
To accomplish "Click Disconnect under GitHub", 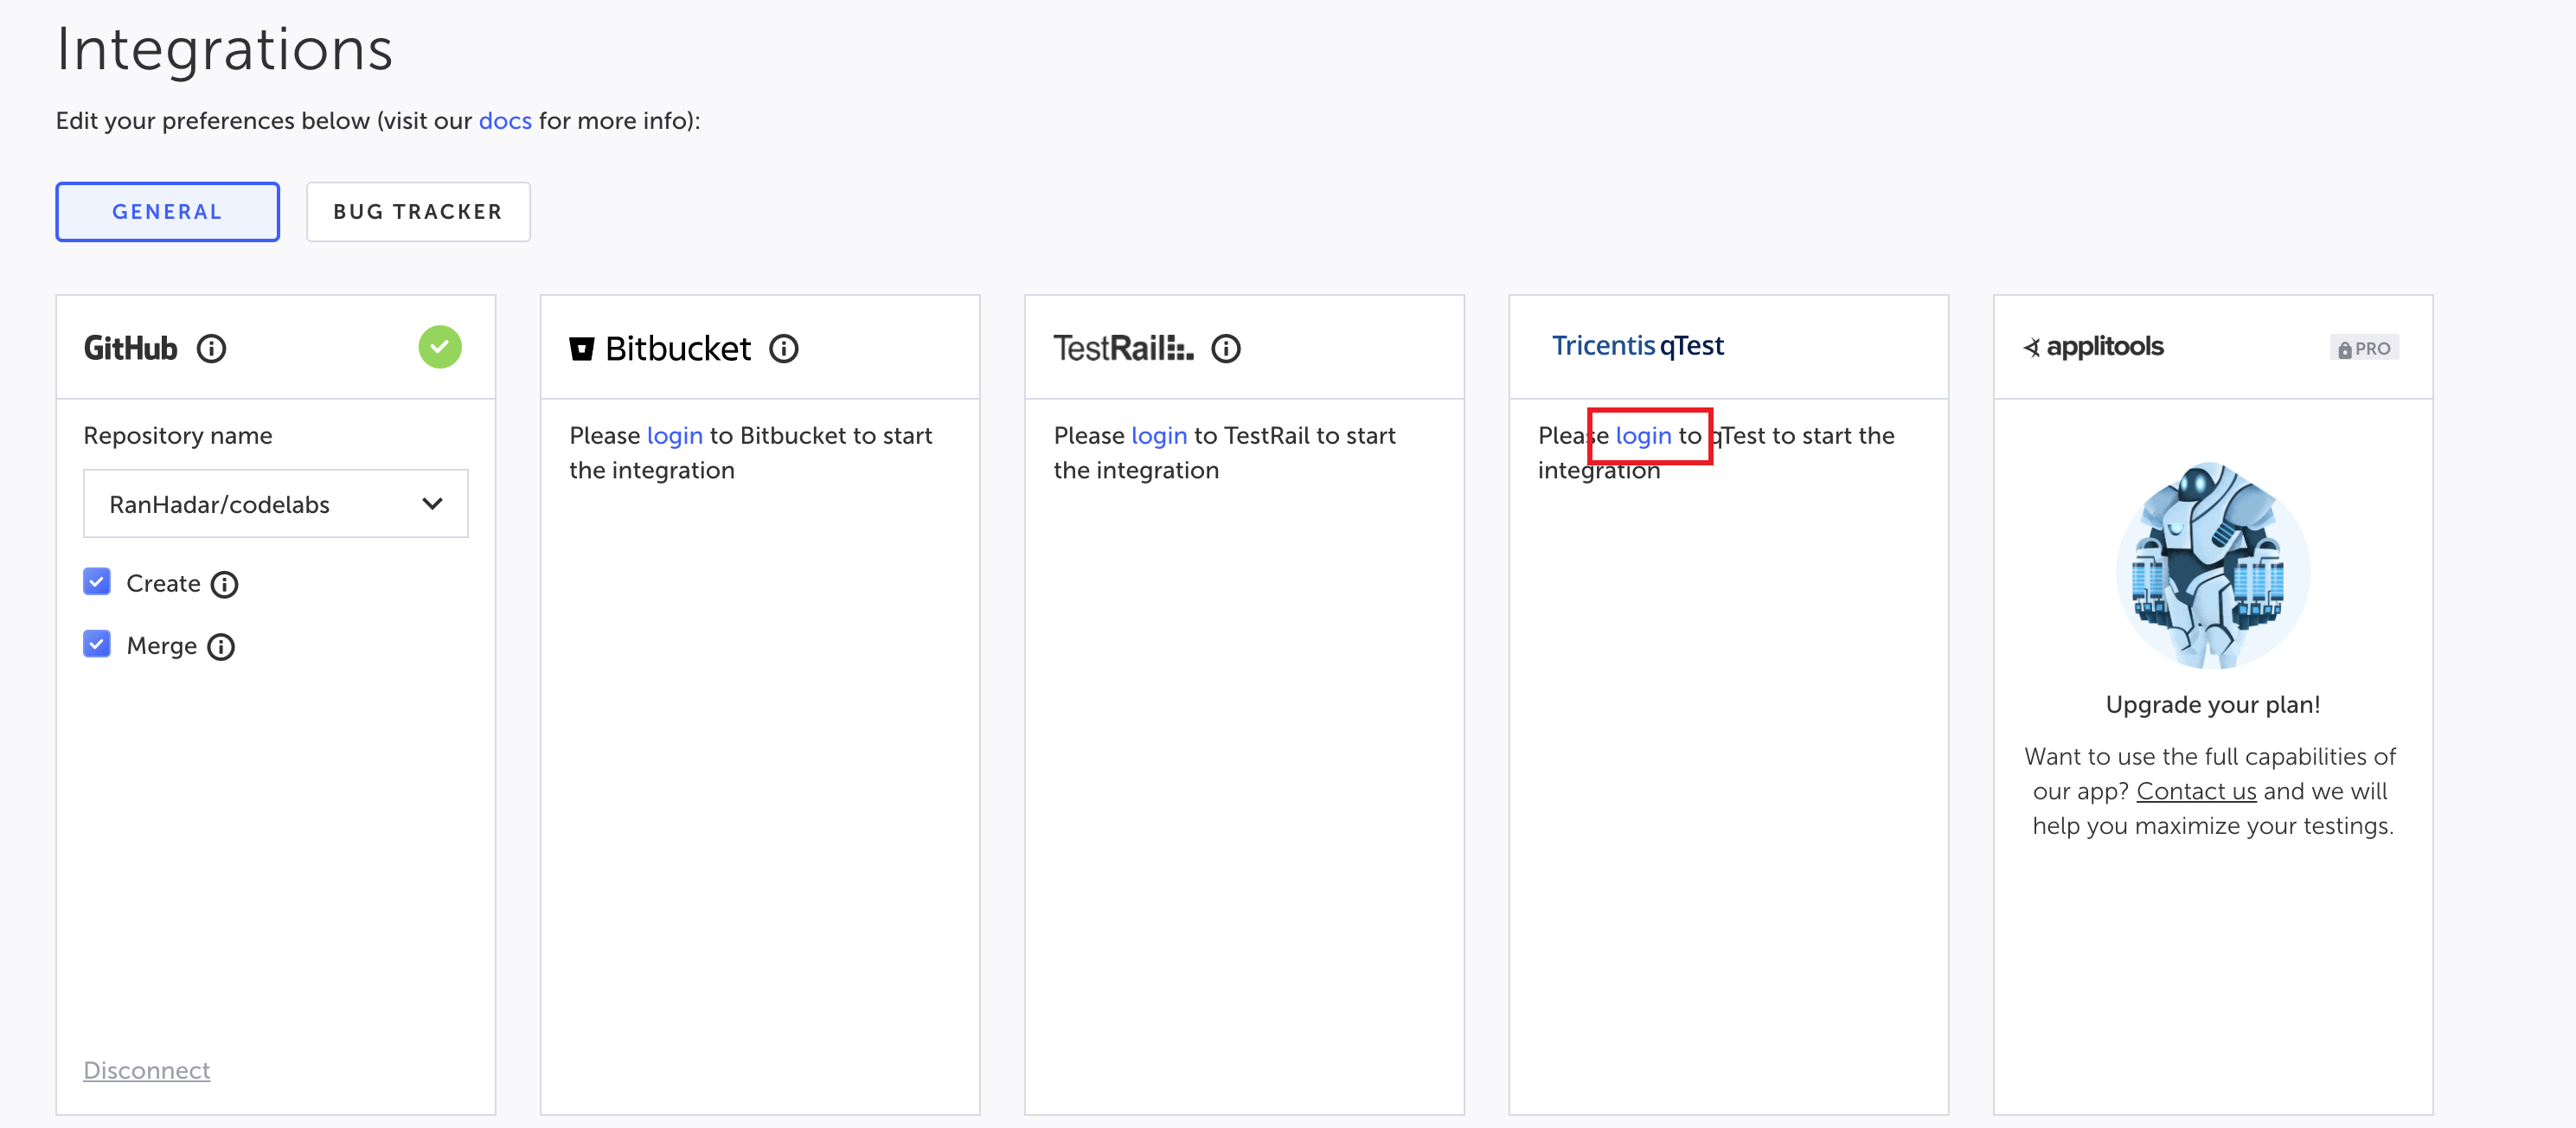I will pos(146,1070).
